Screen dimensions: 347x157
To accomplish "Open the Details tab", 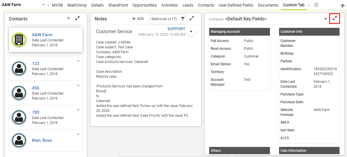I will click(98, 5).
